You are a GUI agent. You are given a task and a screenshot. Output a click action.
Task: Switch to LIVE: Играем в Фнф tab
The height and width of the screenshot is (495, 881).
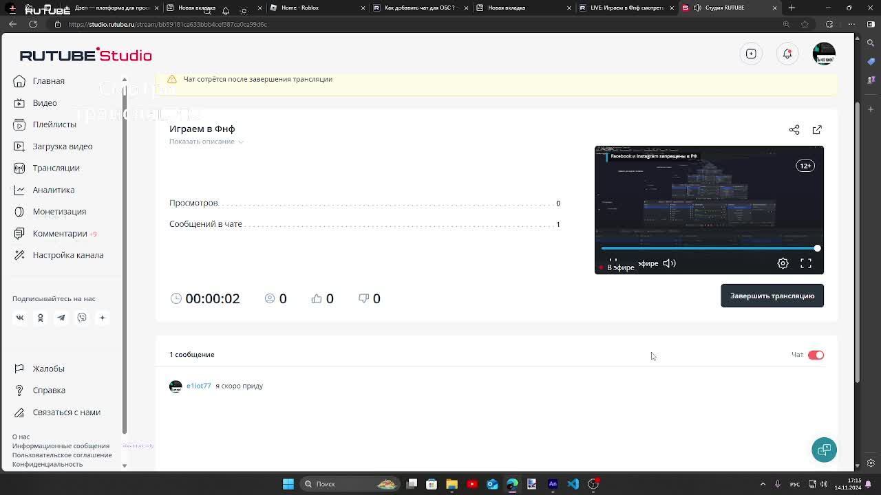(x=626, y=8)
